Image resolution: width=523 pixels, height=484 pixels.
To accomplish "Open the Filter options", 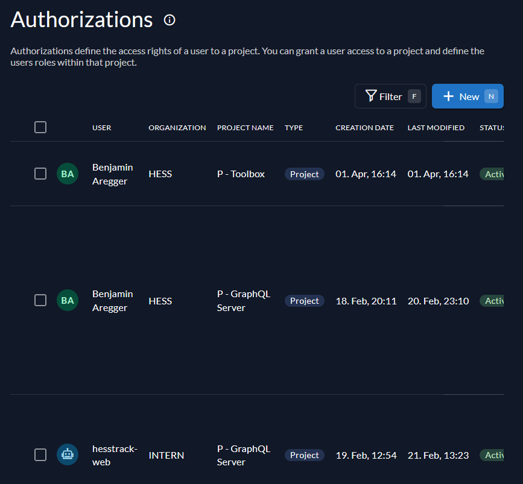I will pos(390,96).
